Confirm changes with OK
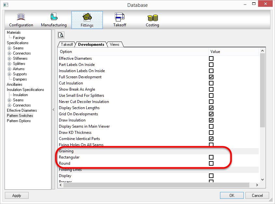 pyautogui.click(x=232, y=195)
